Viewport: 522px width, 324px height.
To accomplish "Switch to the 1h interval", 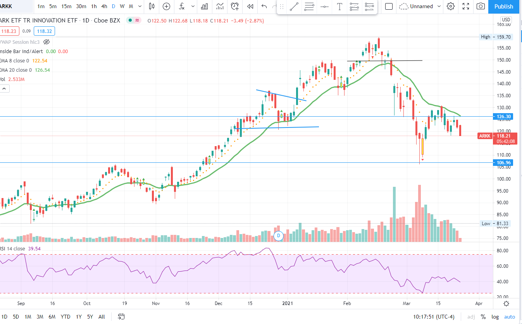I will (x=94, y=6).
